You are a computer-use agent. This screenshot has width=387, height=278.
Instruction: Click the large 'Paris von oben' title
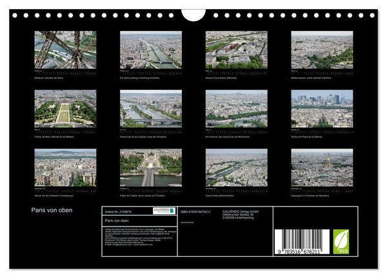(52, 210)
